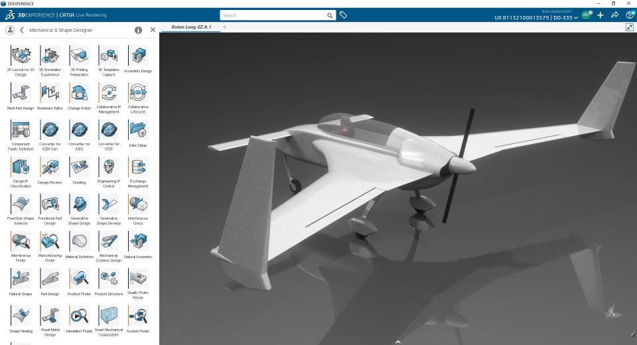Image resolution: width=637 pixels, height=345 pixels.
Task: Add a new tab with plus
Action: [224, 27]
